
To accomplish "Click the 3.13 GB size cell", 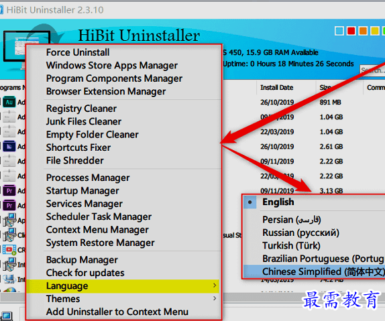I will pyautogui.click(x=331, y=191).
